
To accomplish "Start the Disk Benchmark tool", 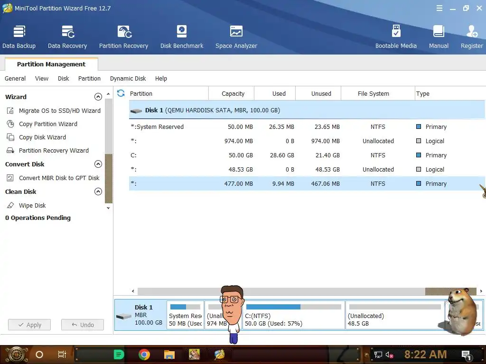I will [x=182, y=37].
